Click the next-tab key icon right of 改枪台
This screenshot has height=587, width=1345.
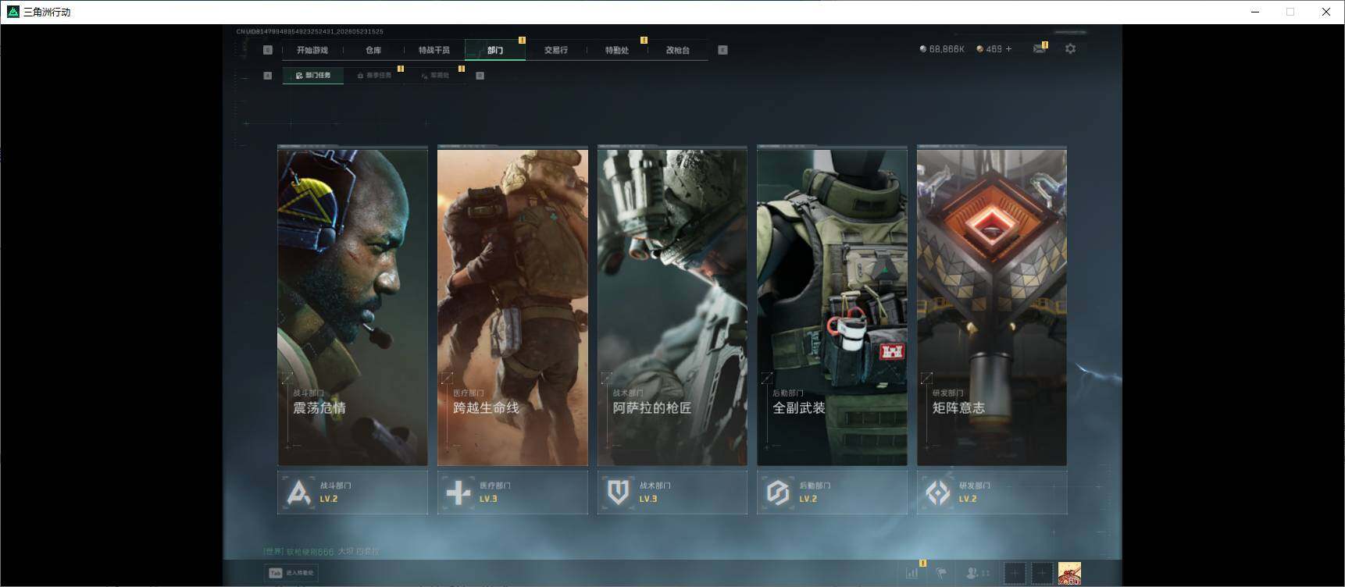pyautogui.click(x=722, y=50)
